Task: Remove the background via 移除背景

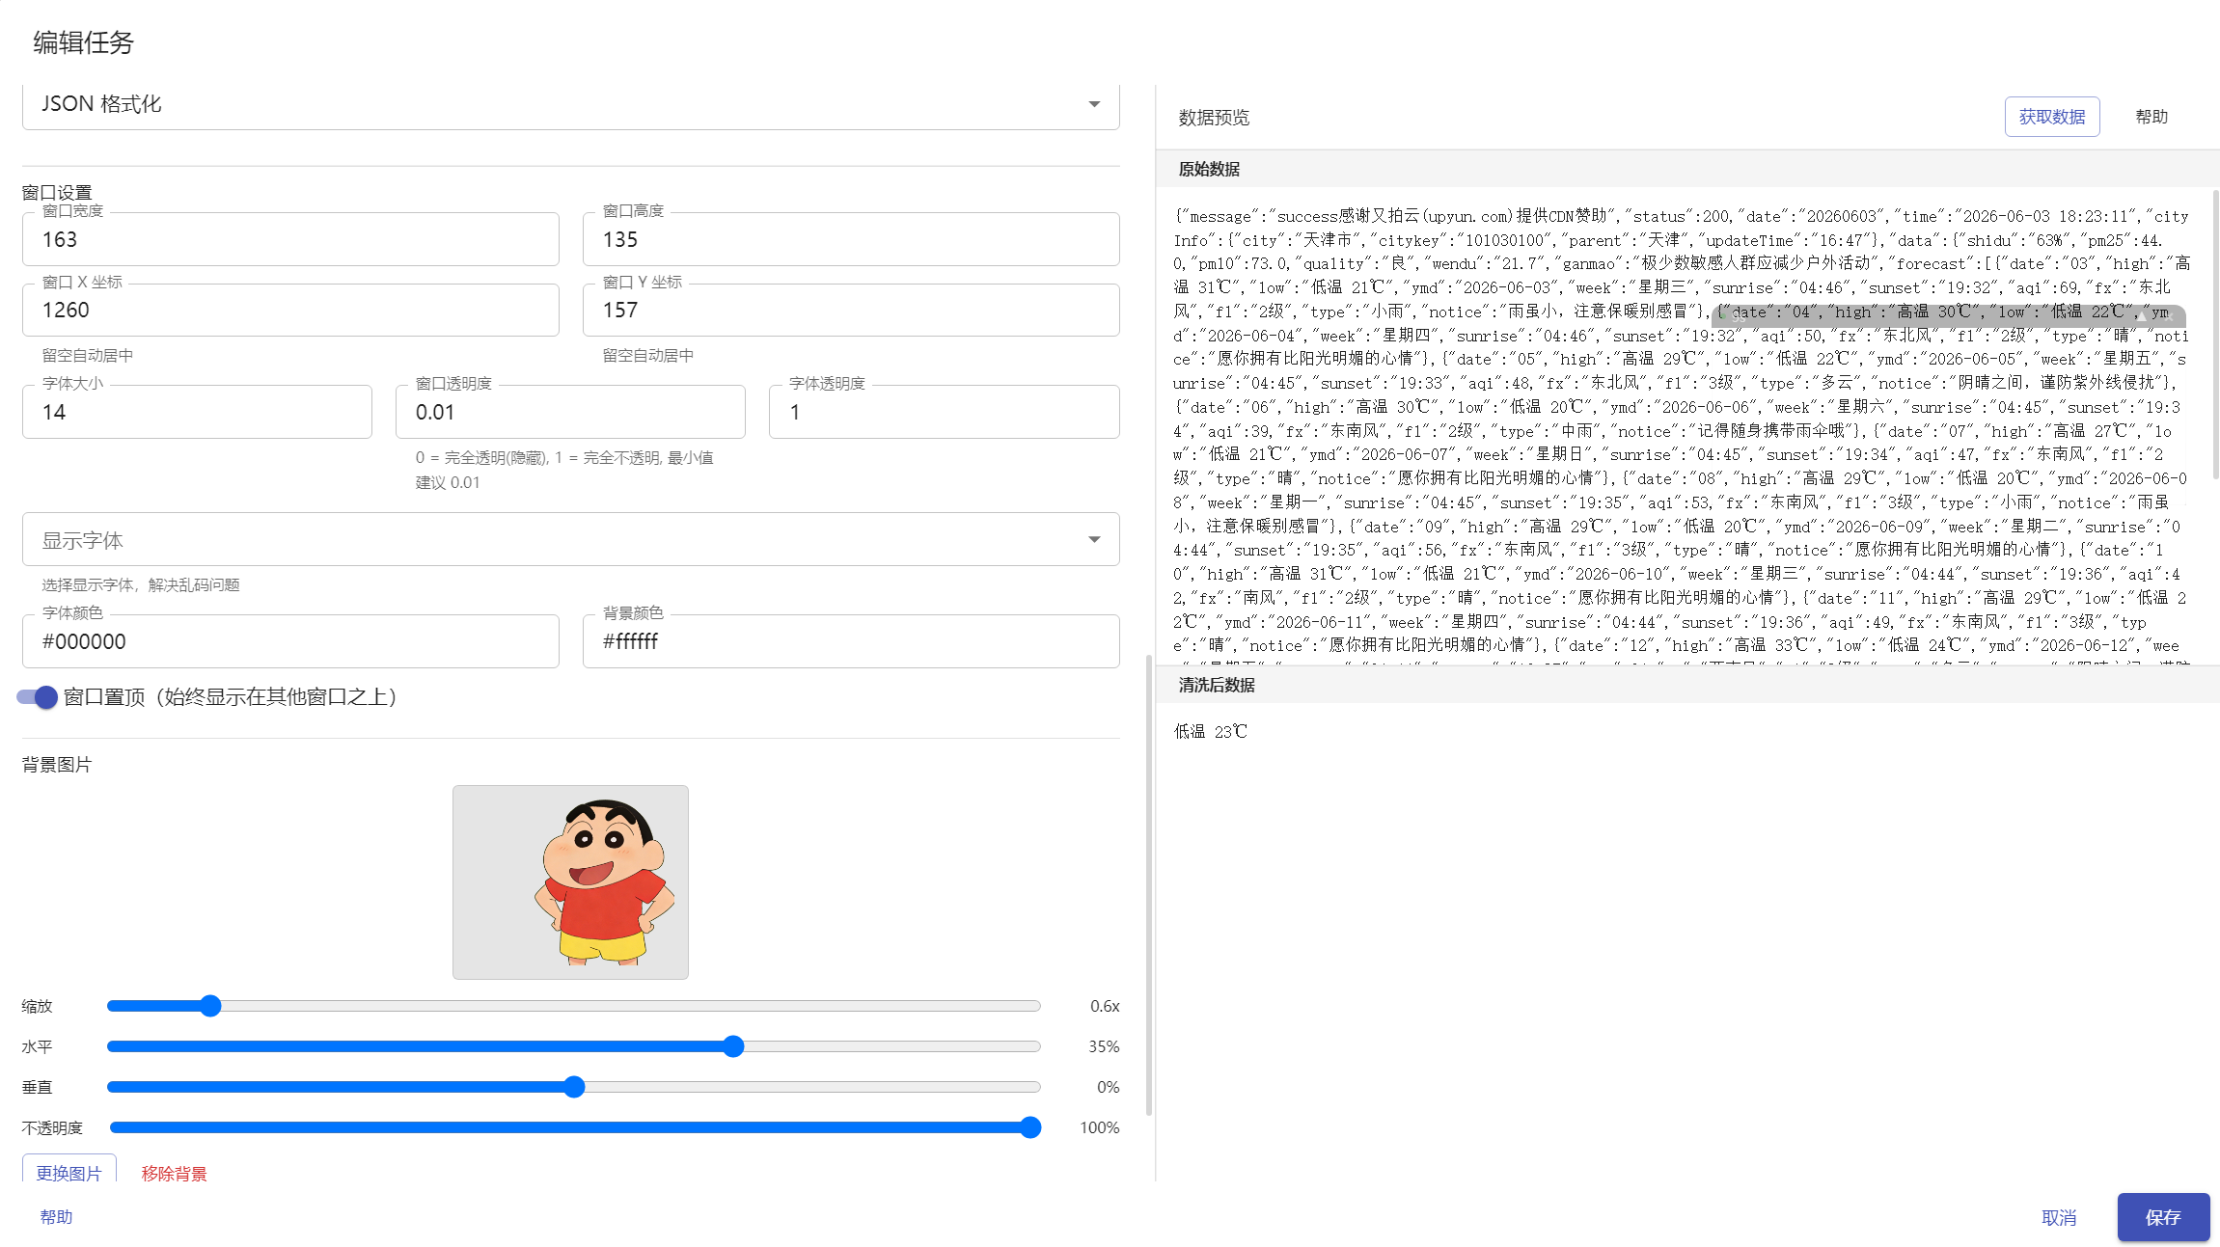Action: pyautogui.click(x=174, y=1173)
